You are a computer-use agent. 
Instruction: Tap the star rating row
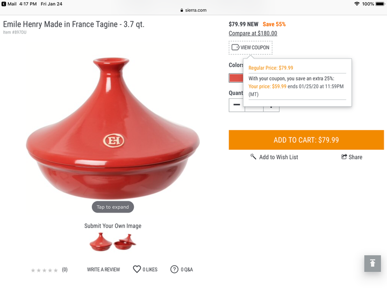45,270
